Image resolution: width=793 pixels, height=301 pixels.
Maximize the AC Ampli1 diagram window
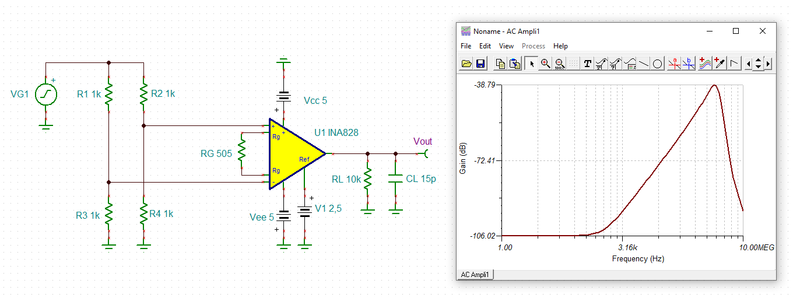[x=736, y=31]
